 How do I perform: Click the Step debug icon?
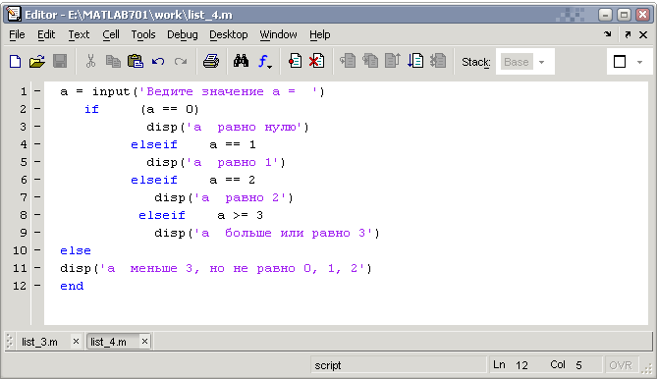click(348, 62)
